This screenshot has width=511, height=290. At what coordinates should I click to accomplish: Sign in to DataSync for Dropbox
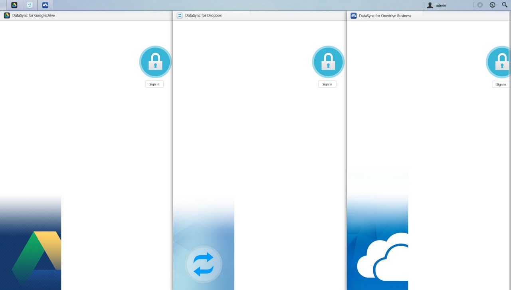pos(327,84)
